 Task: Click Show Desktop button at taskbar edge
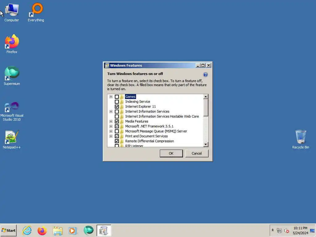[312, 231]
